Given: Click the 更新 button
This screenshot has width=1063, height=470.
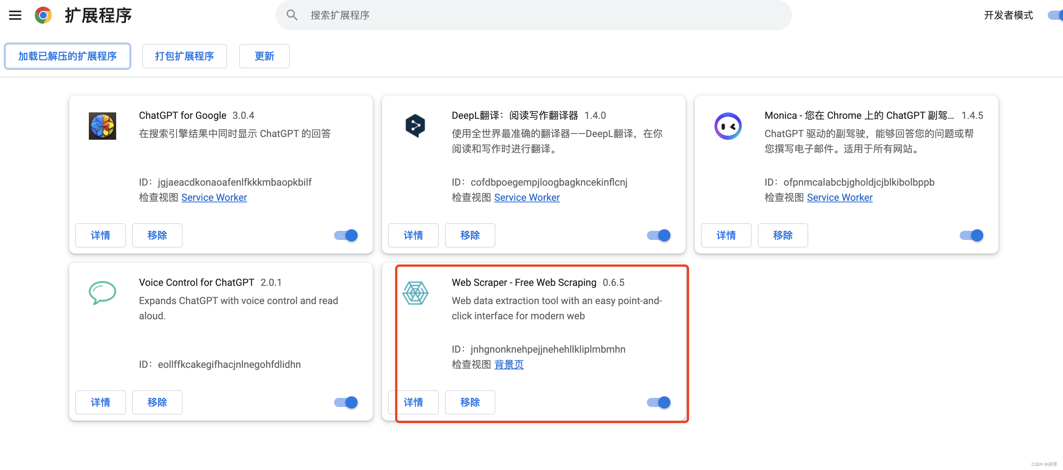Looking at the screenshot, I should [264, 56].
